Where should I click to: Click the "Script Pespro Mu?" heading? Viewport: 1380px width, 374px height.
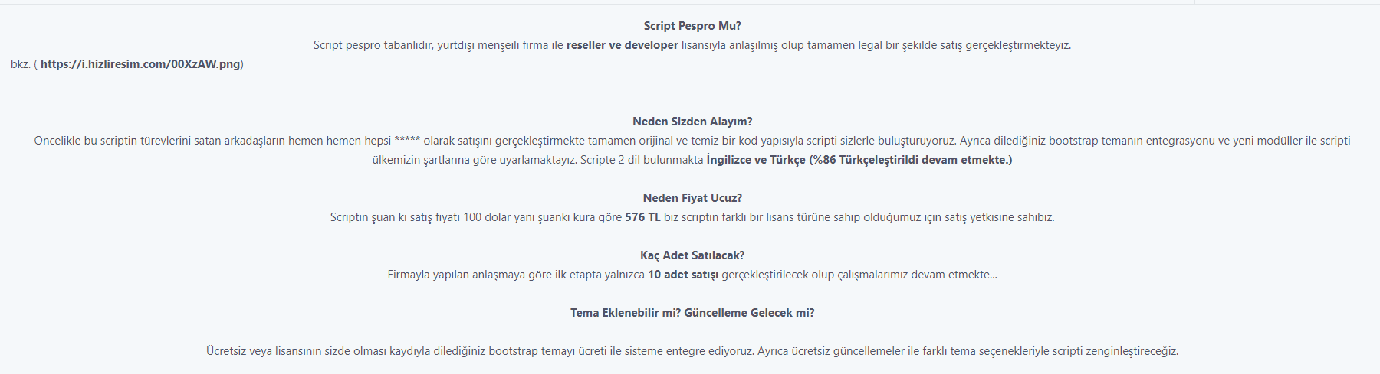coord(692,26)
